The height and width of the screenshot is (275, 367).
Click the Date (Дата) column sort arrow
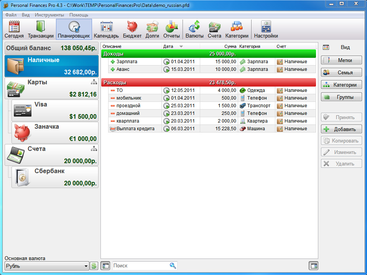click(x=181, y=47)
